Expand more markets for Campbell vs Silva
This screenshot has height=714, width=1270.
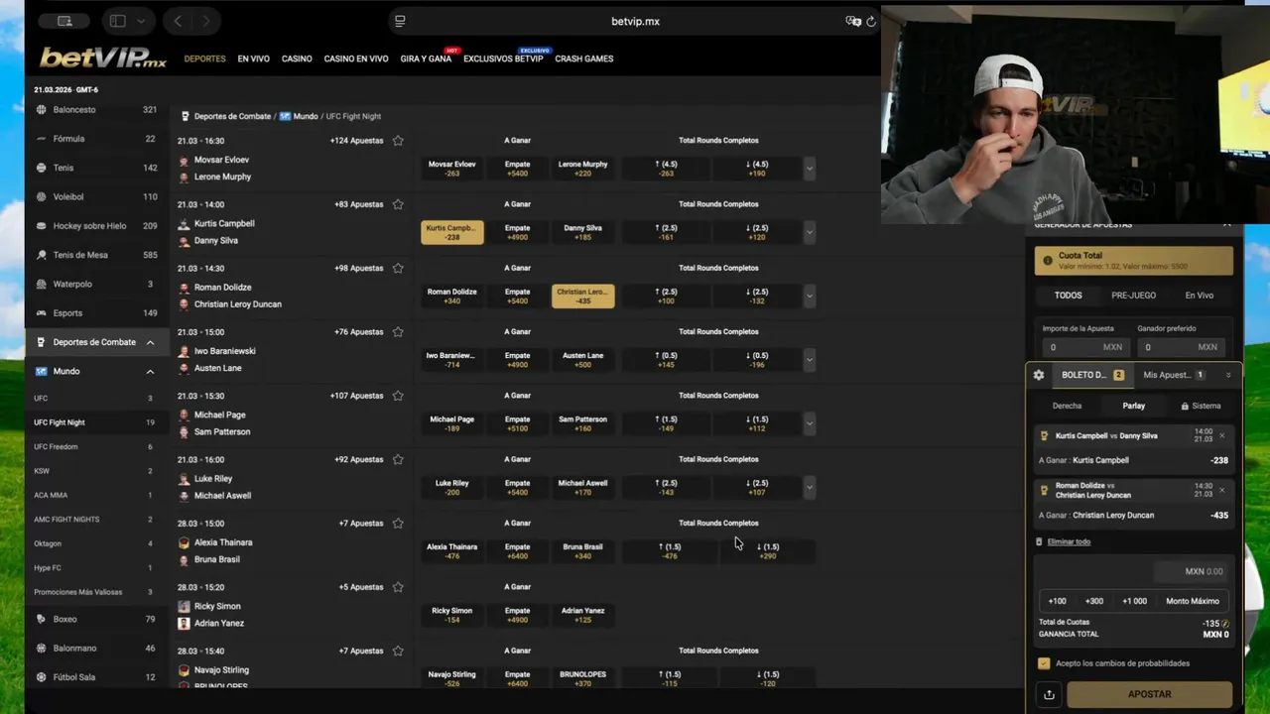[809, 232]
